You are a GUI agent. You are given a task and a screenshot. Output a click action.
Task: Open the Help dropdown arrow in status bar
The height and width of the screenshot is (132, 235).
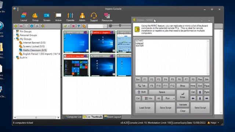click(218, 123)
